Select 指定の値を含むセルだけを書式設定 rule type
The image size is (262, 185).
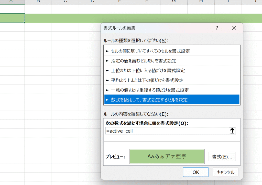(x=144, y=61)
